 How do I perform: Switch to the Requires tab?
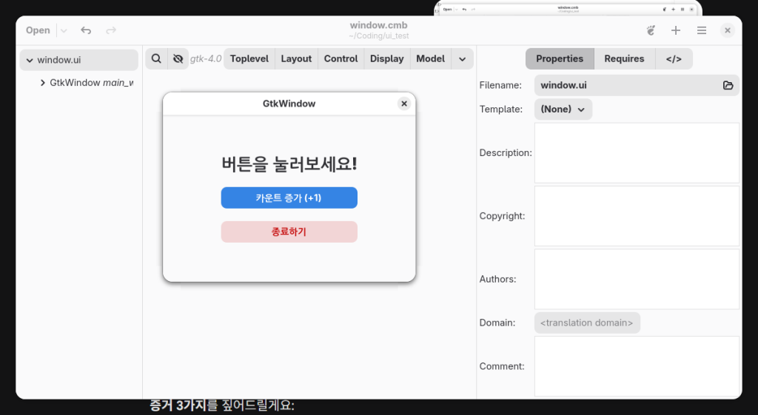coord(624,58)
